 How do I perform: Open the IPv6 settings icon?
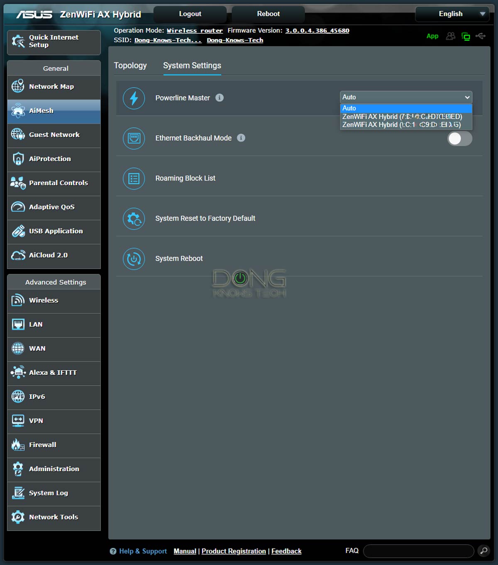[x=18, y=396]
